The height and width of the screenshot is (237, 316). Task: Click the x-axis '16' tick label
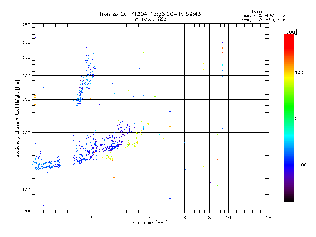[269, 218]
